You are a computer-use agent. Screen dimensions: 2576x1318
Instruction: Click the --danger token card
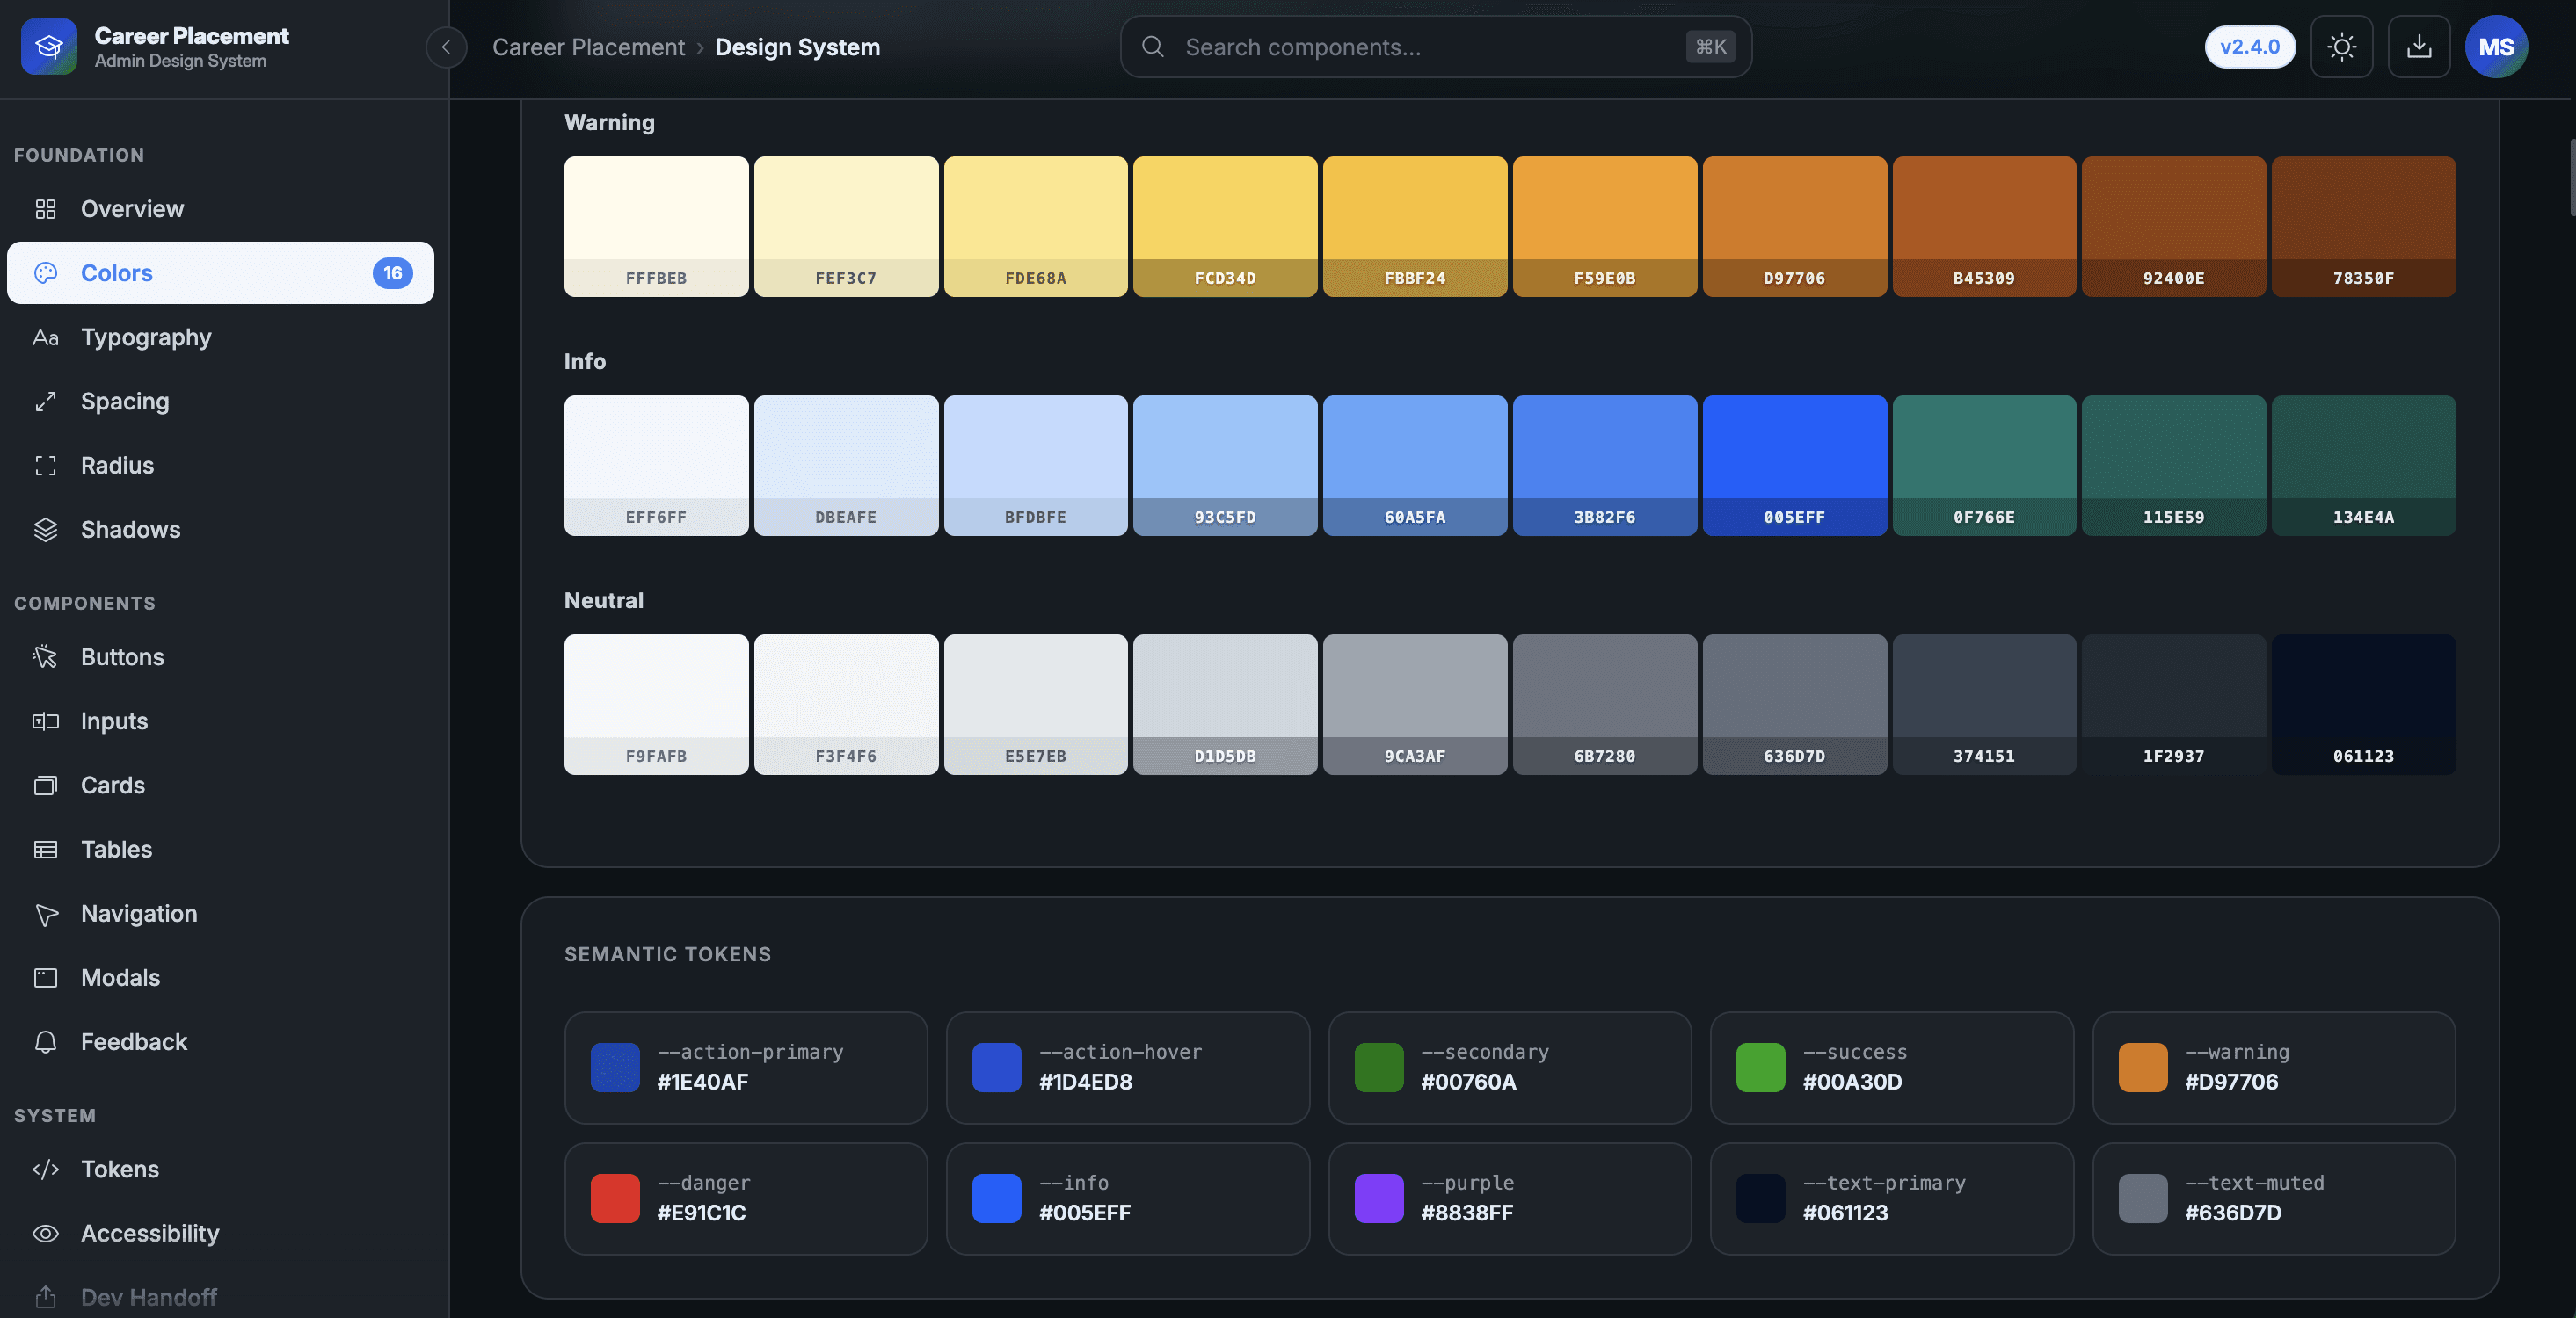745,1199
